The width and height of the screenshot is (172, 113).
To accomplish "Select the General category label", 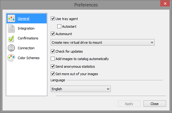I will coord(24,18).
